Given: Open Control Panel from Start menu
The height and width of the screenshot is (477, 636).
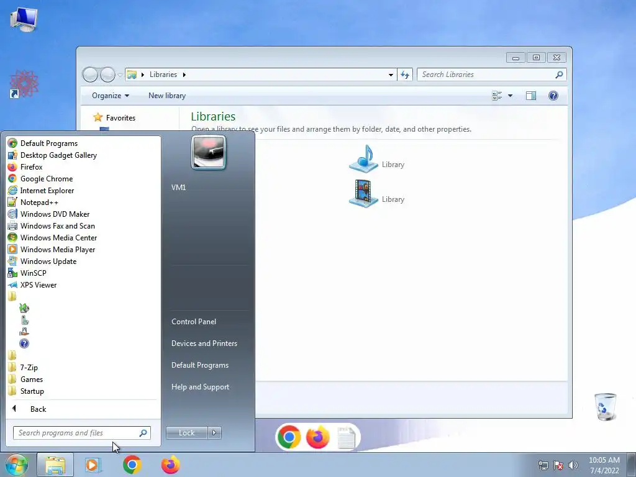Looking at the screenshot, I should pyautogui.click(x=194, y=322).
